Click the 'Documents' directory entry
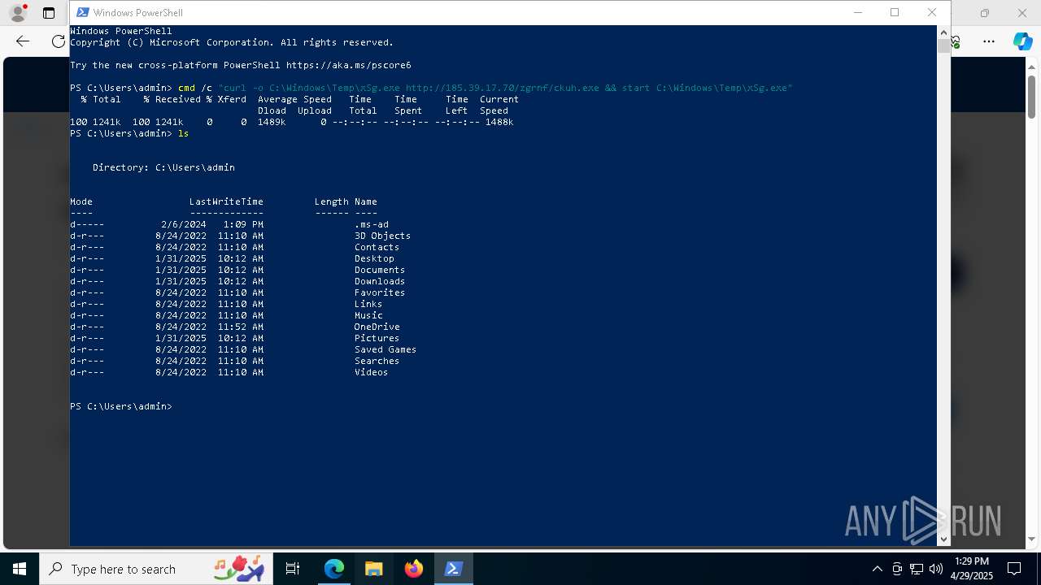 click(379, 270)
